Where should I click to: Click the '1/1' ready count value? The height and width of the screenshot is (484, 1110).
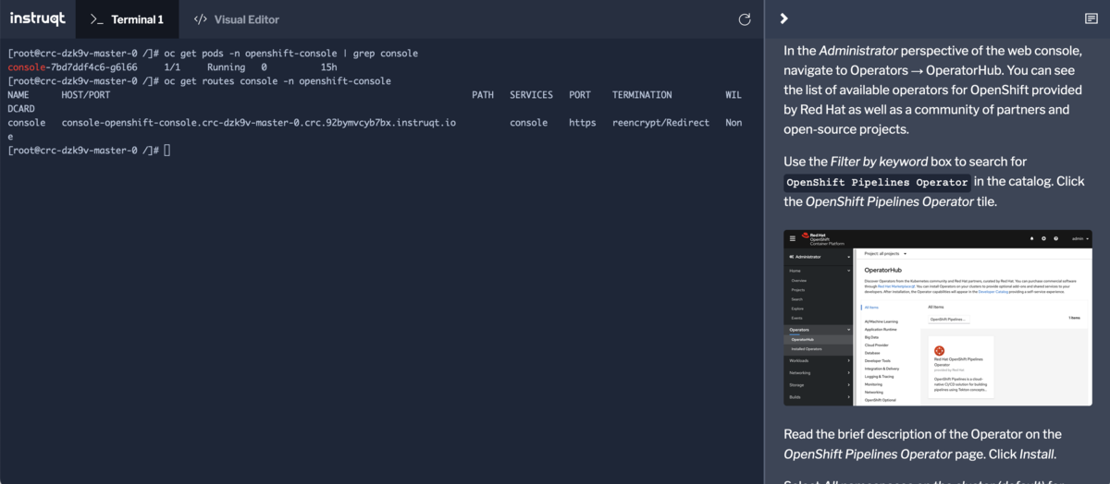172,67
